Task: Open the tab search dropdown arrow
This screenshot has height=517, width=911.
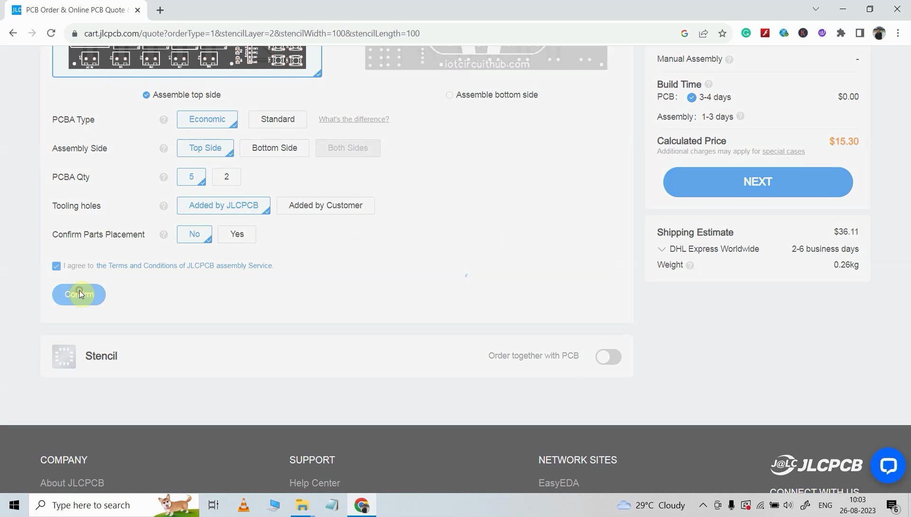Action: coord(816,9)
